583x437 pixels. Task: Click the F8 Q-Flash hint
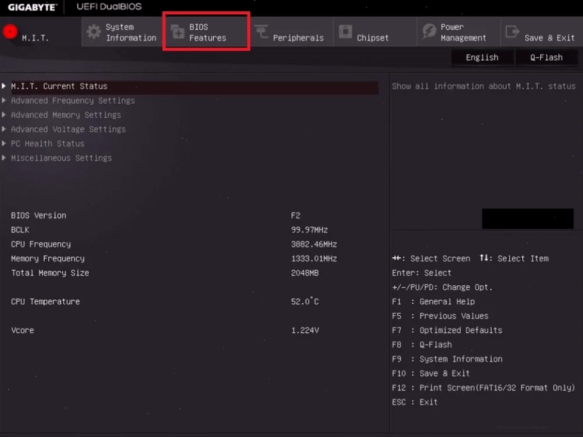pyautogui.click(x=422, y=345)
